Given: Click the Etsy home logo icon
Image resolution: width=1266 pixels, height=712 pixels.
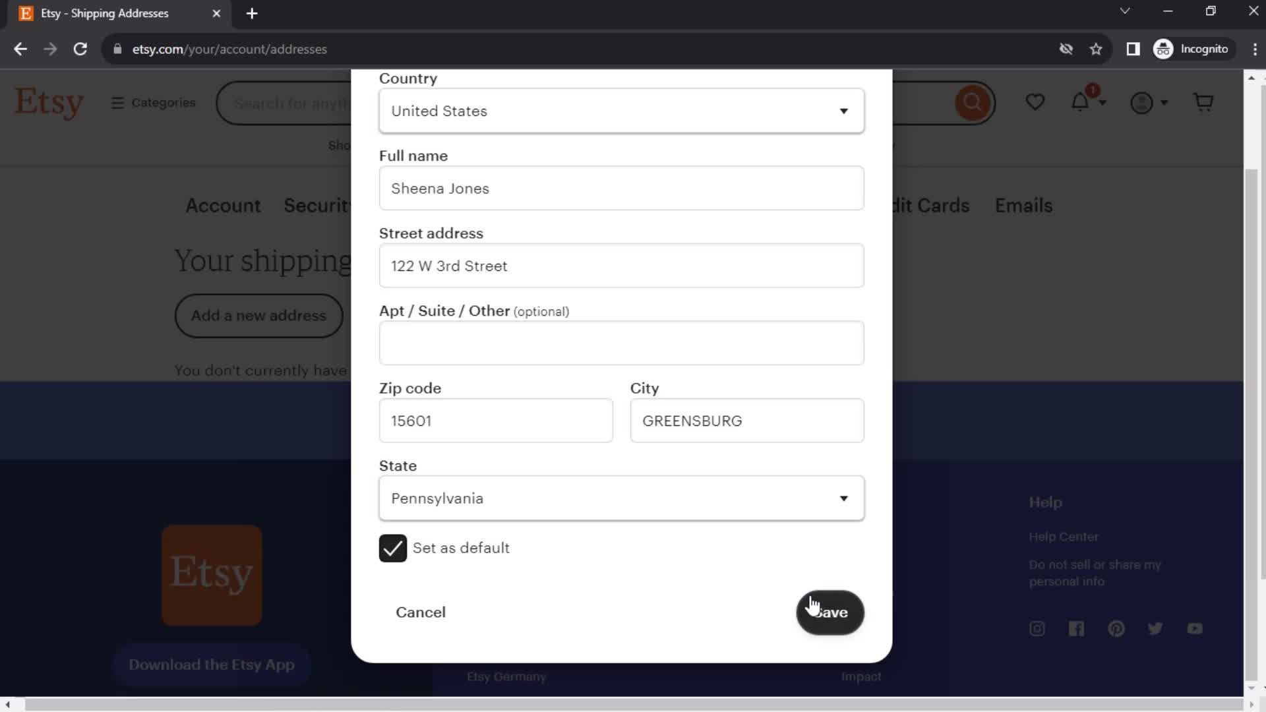Looking at the screenshot, I should (x=49, y=103).
